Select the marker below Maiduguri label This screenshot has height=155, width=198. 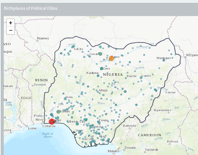[164, 60]
